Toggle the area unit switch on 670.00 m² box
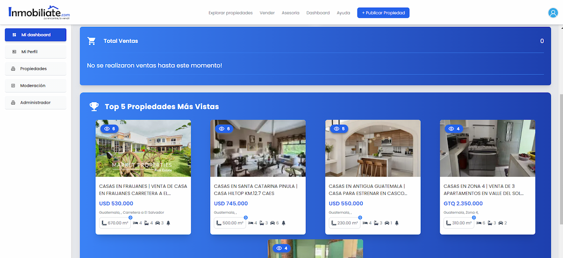The image size is (563, 258). (130, 217)
